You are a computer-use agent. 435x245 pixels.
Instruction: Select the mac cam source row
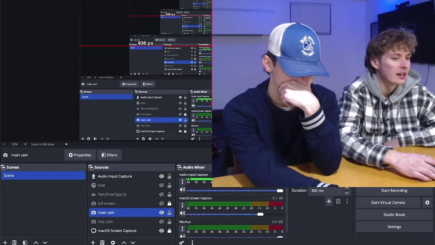(132, 222)
